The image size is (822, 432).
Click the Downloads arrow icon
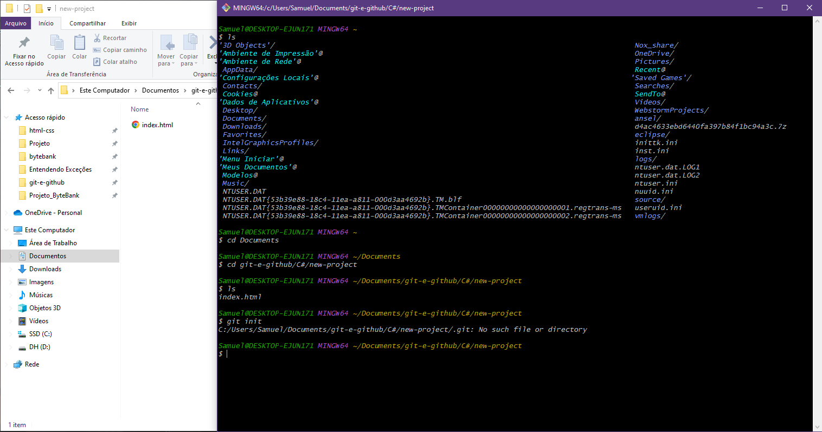(x=22, y=269)
